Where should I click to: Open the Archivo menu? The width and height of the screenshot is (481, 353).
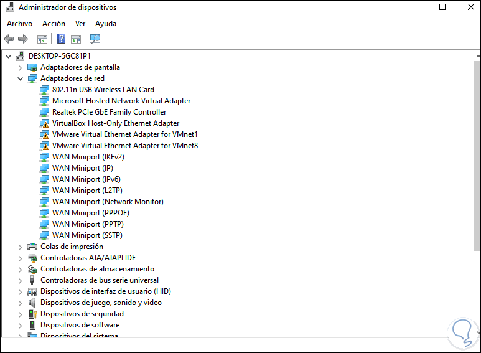click(20, 24)
